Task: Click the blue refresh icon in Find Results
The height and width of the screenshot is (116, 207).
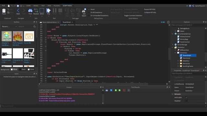Action: [x=111, y=90]
